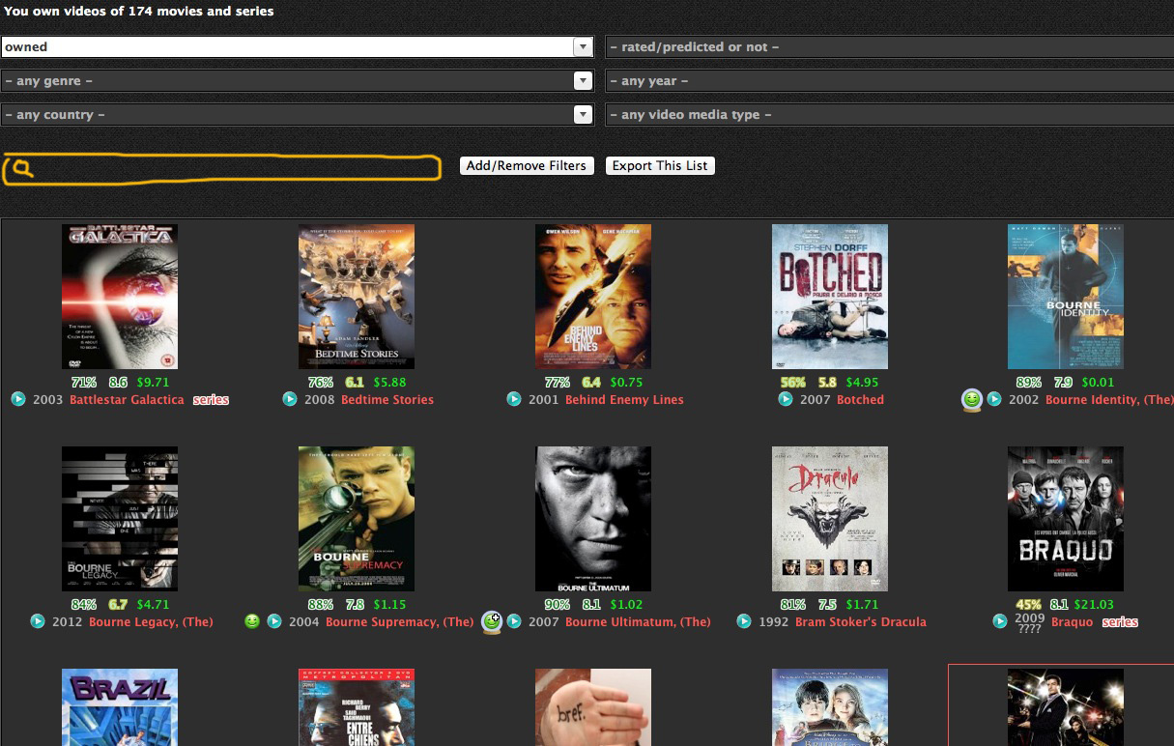Click play icon beside Braquo
Image resolution: width=1174 pixels, height=746 pixels.
coord(1000,621)
